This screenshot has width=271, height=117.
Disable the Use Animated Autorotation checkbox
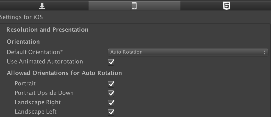[111, 62]
